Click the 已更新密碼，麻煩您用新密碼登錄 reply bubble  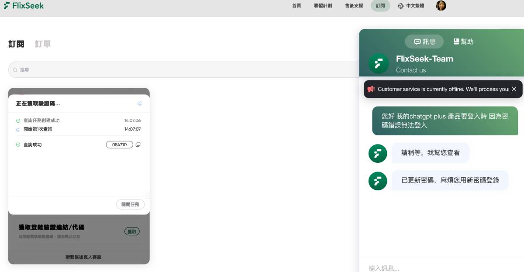450,180
